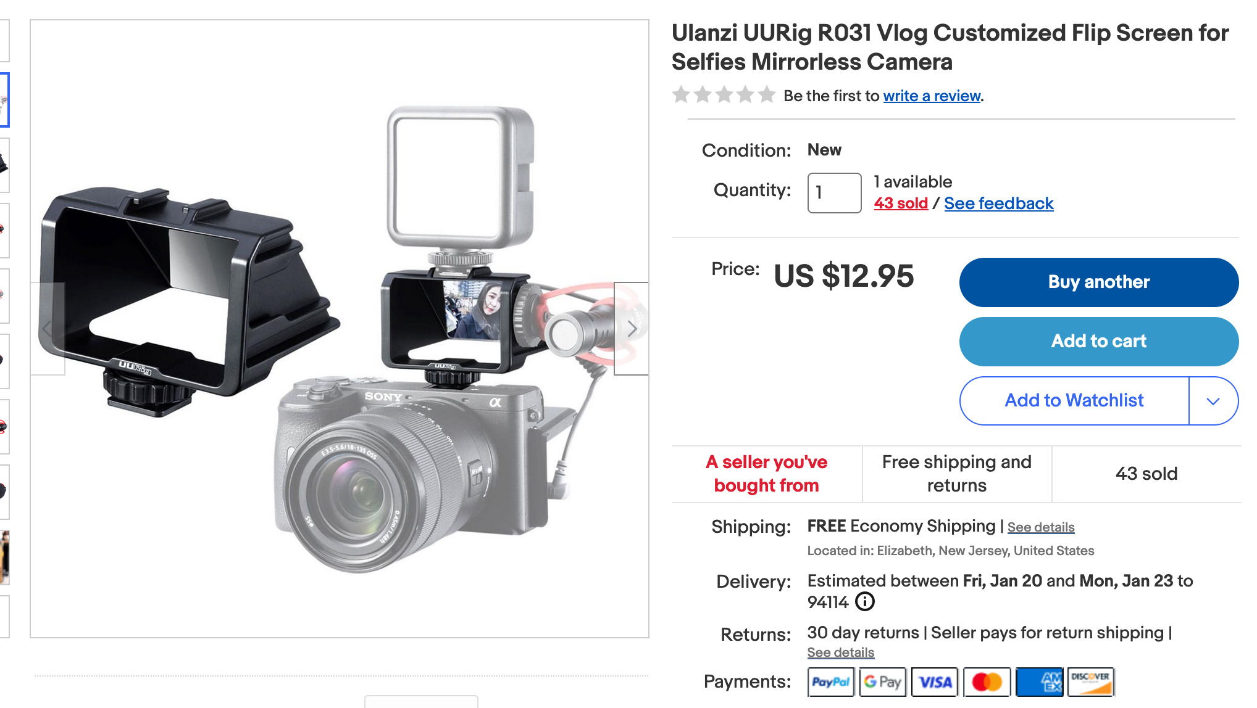Add the item to cart
The height and width of the screenshot is (708, 1257).
click(1099, 342)
